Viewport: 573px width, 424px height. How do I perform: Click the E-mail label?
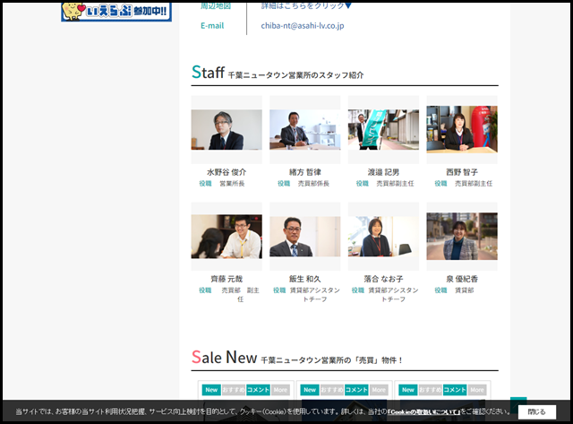pos(212,26)
